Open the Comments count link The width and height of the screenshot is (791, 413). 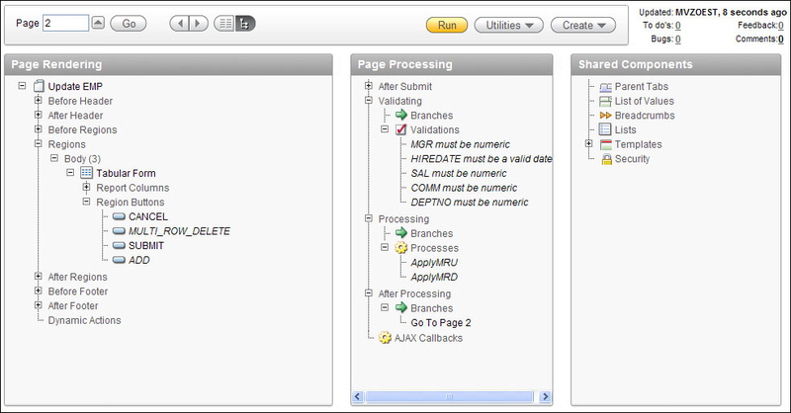tap(781, 40)
